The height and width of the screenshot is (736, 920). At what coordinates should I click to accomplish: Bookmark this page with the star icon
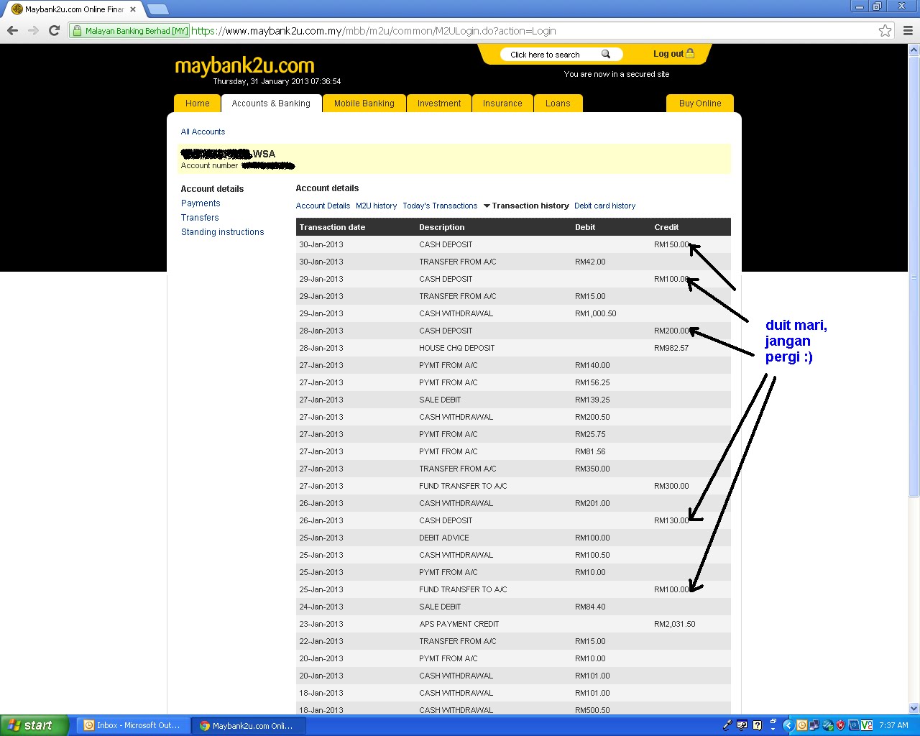tap(885, 30)
